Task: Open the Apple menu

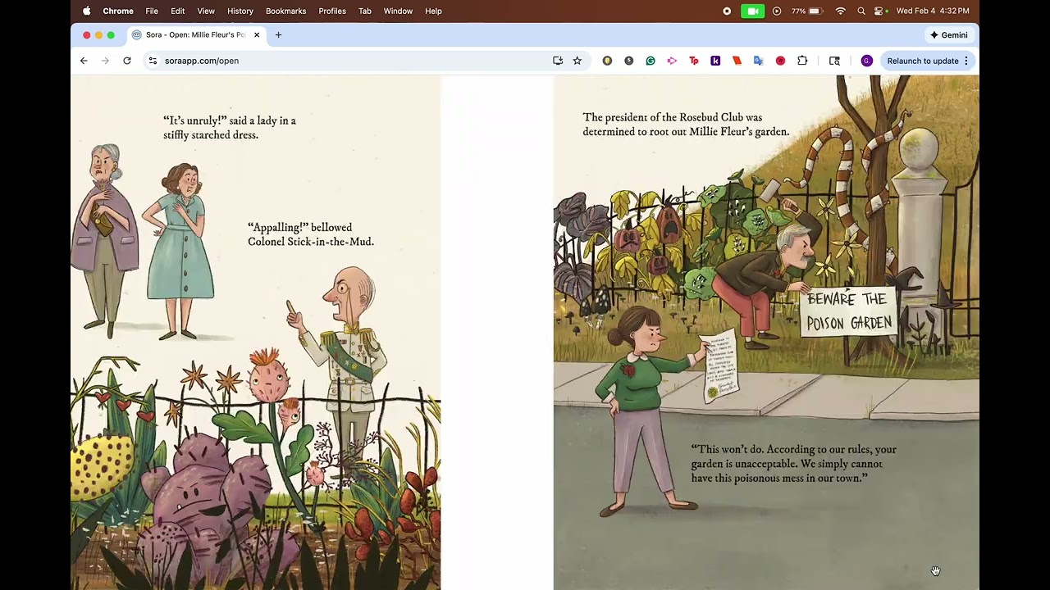Action: pos(86,11)
